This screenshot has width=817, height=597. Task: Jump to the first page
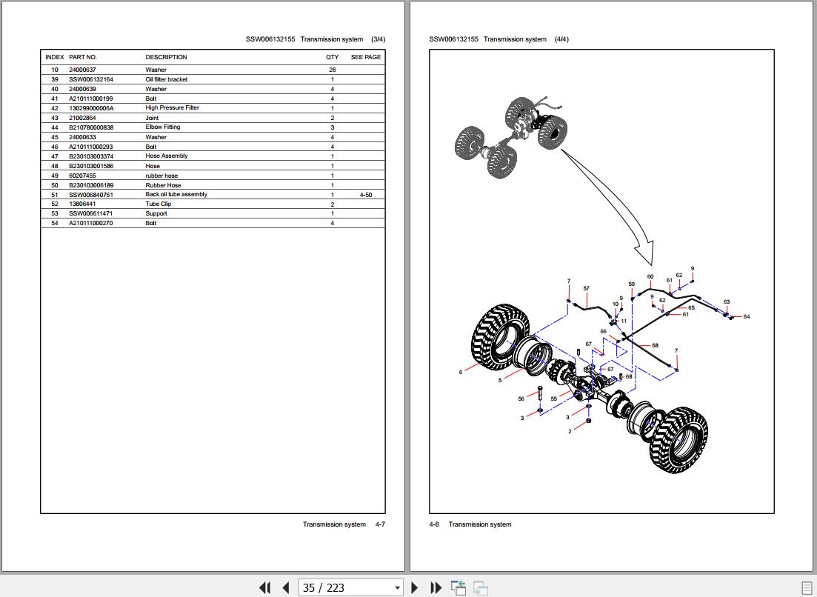coord(264,587)
